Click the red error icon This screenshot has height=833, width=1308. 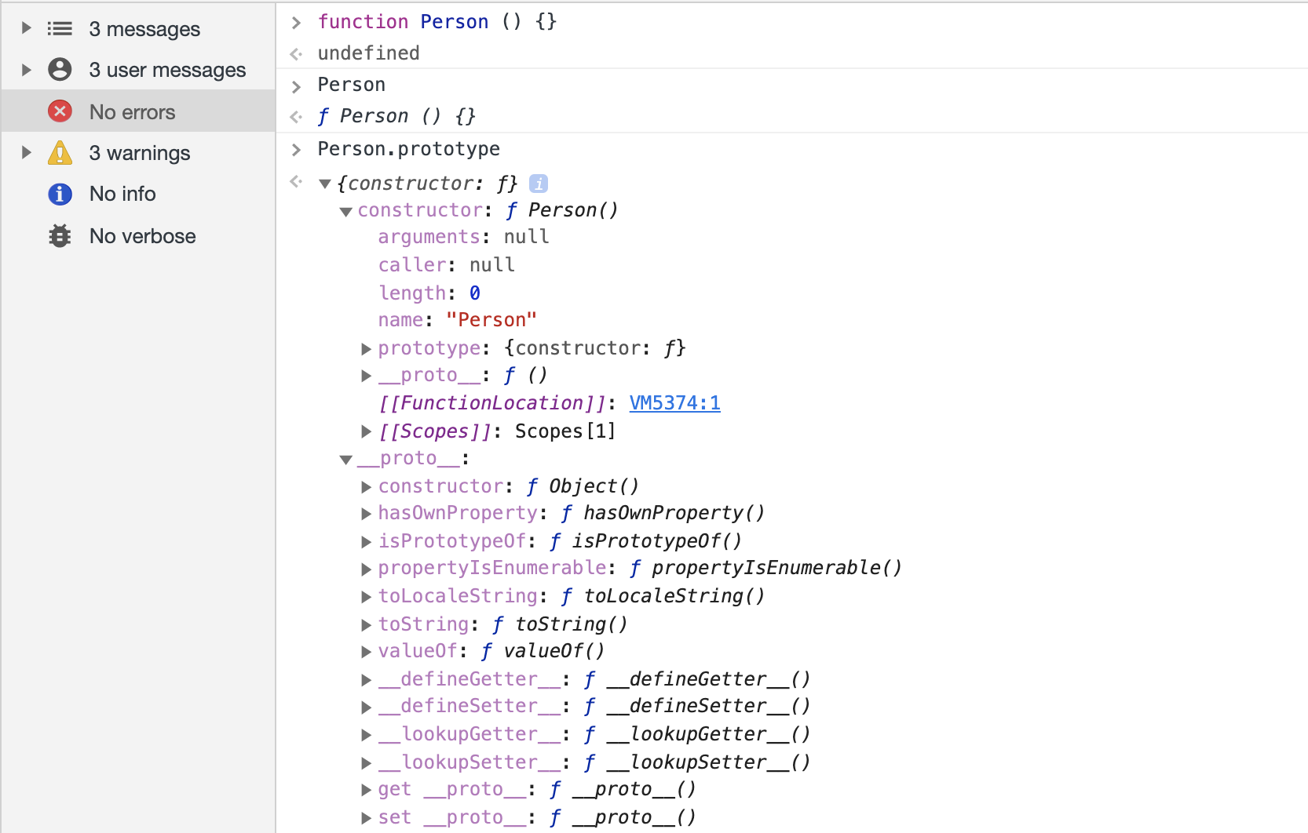click(60, 111)
